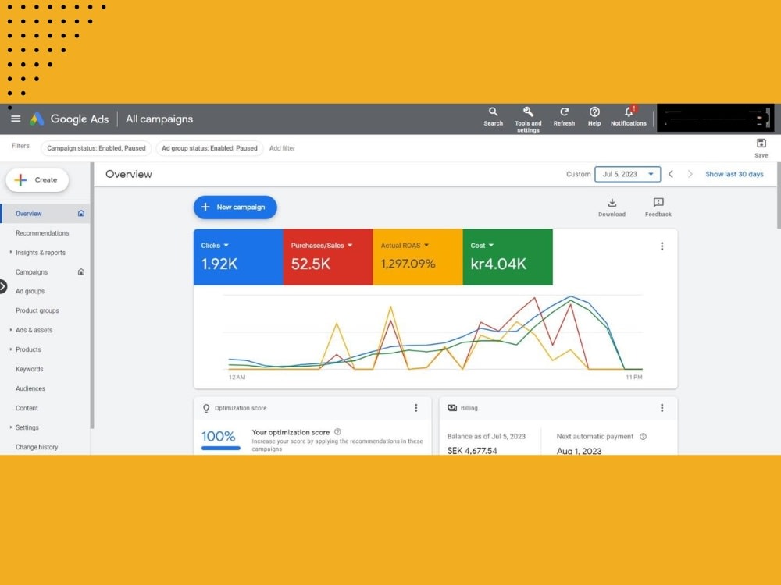Expand Ads & assets section

click(x=10, y=330)
